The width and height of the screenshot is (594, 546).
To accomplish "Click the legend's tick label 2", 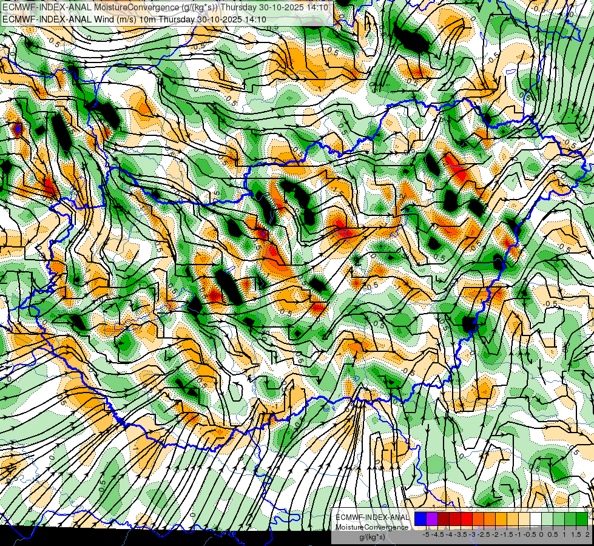I will pos(587,534).
